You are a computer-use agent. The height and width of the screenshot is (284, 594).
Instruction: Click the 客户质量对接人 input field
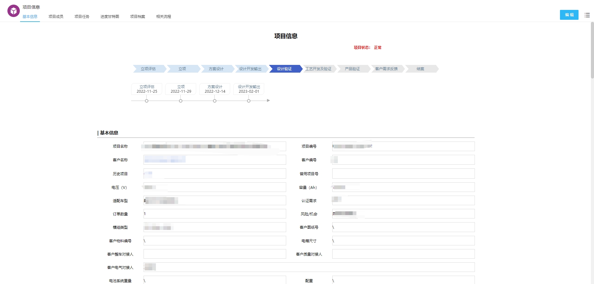click(x=403, y=254)
